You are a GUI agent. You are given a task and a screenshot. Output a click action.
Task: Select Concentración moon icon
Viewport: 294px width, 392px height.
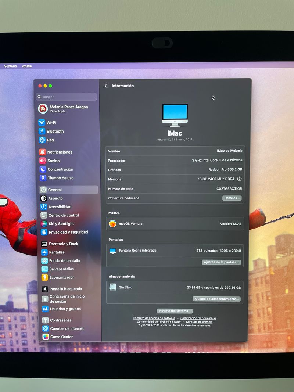[x=43, y=169]
